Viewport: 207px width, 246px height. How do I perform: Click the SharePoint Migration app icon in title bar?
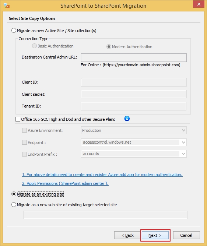tap(7, 6)
